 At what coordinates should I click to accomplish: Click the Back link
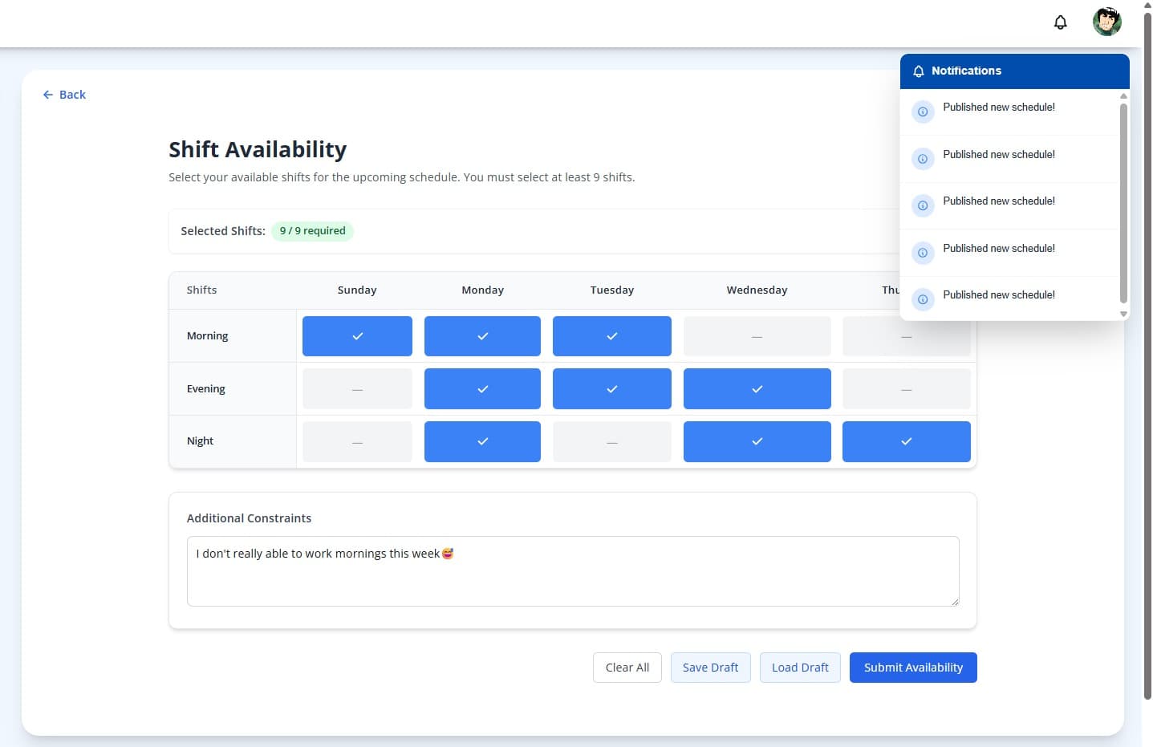tap(64, 95)
